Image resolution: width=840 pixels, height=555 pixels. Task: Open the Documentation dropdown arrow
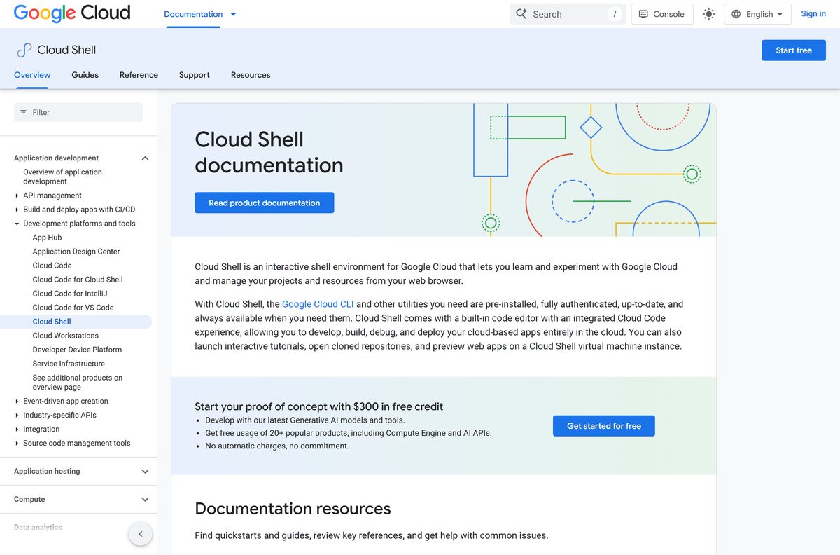(233, 14)
